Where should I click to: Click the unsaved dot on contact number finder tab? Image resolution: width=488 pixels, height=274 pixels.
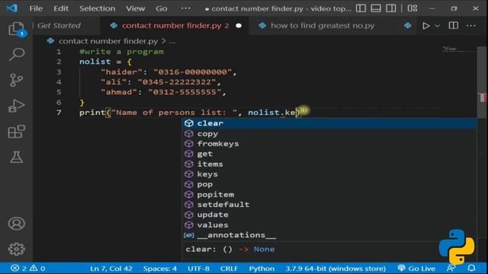point(239,25)
